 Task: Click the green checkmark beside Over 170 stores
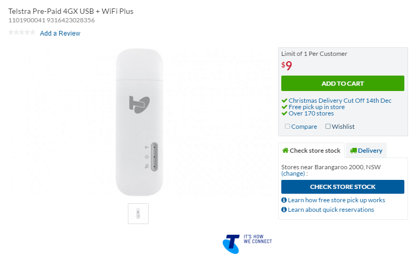pos(284,113)
